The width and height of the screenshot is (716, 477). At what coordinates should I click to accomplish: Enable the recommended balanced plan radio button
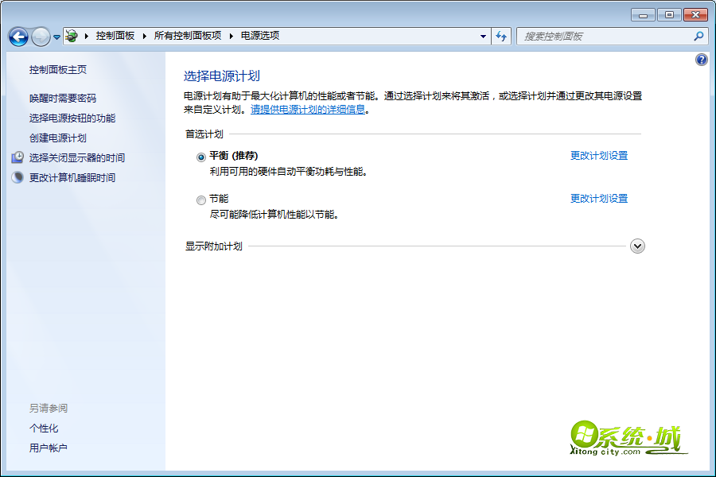coord(201,157)
